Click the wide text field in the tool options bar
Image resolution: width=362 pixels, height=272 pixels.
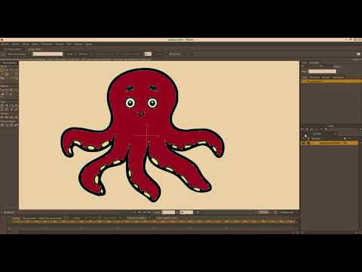pos(48,54)
